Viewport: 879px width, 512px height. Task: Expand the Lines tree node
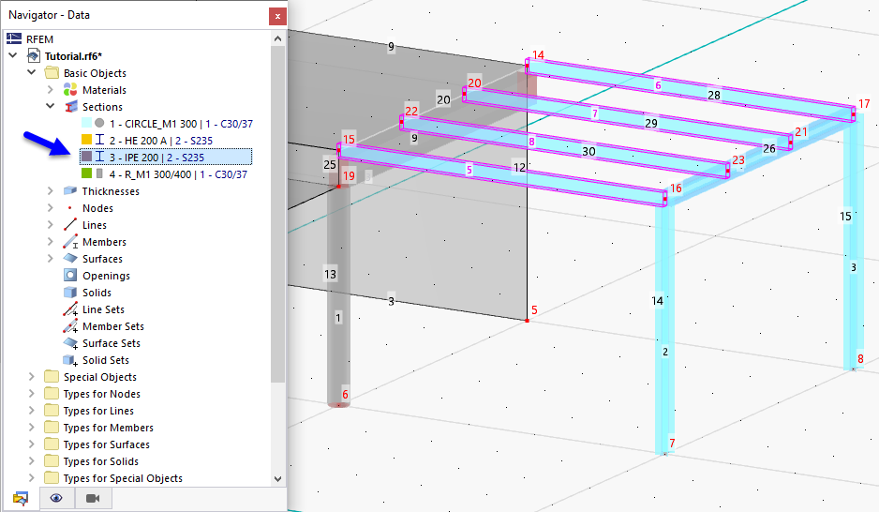tap(50, 224)
